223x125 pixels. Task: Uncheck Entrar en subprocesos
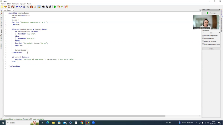pyautogui.click(x=203, y=36)
